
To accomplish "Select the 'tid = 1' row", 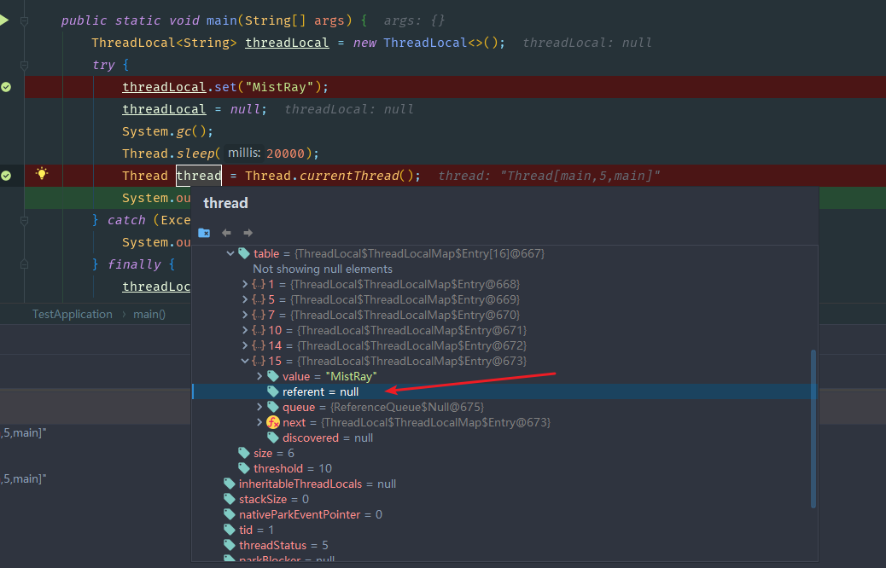I will [x=503, y=530].
